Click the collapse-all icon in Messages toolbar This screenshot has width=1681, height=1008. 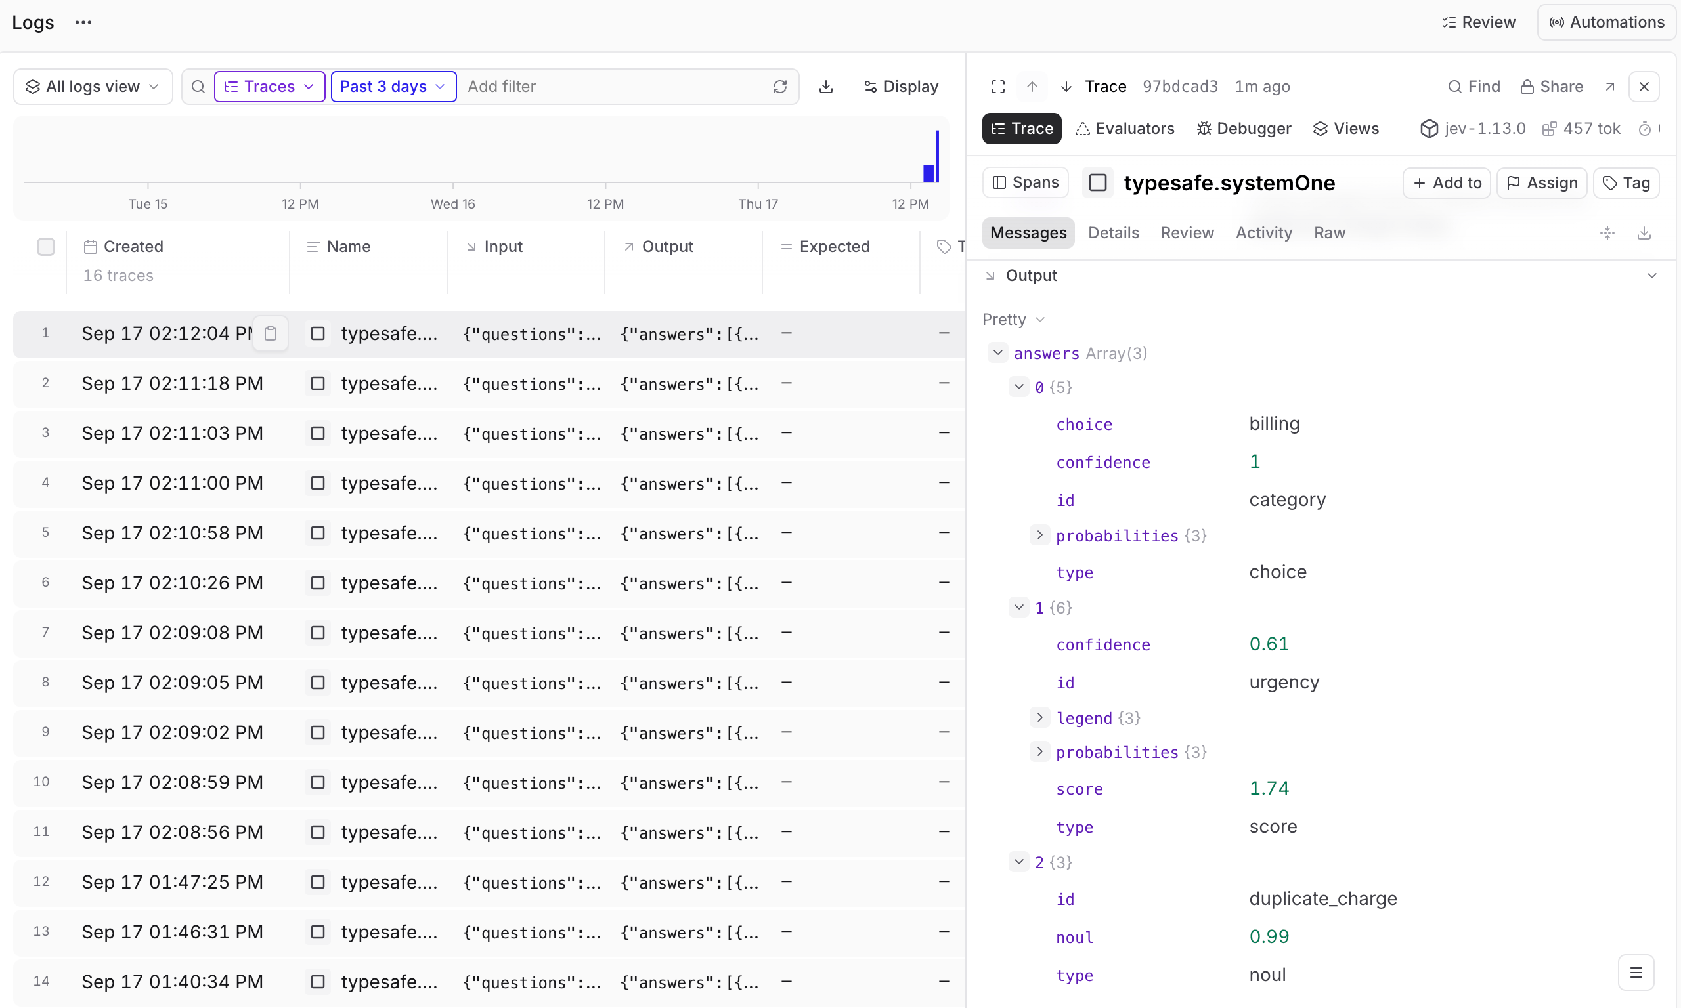click(x=1607, y=233)
